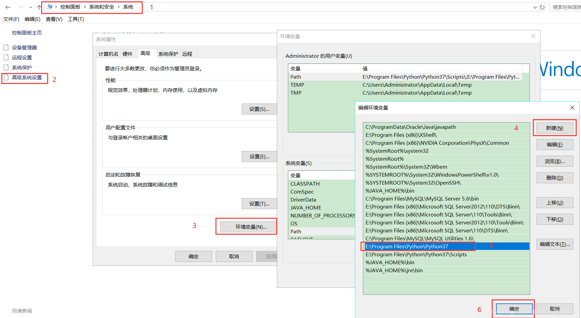Viewport: 581px width, 318px height.
Task: Switch to the 硬件 tab
Action: click(x=127, y=54)
